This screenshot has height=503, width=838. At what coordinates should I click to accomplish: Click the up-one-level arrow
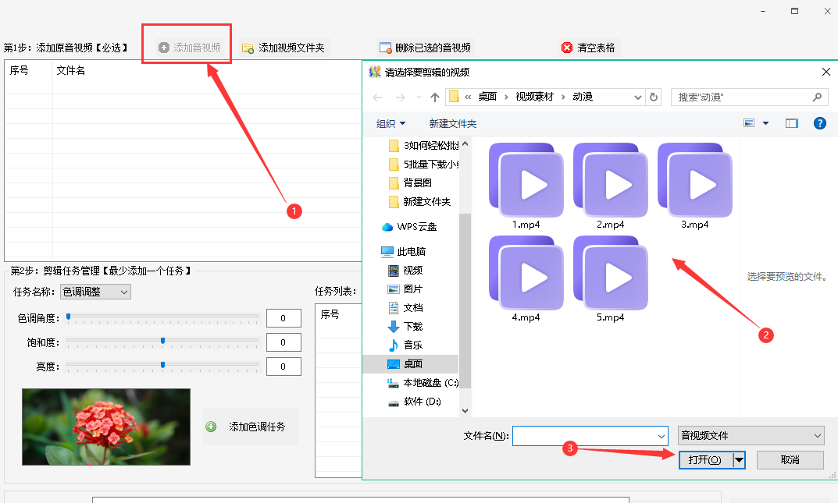pyautogui.click(x=434, y=97)
